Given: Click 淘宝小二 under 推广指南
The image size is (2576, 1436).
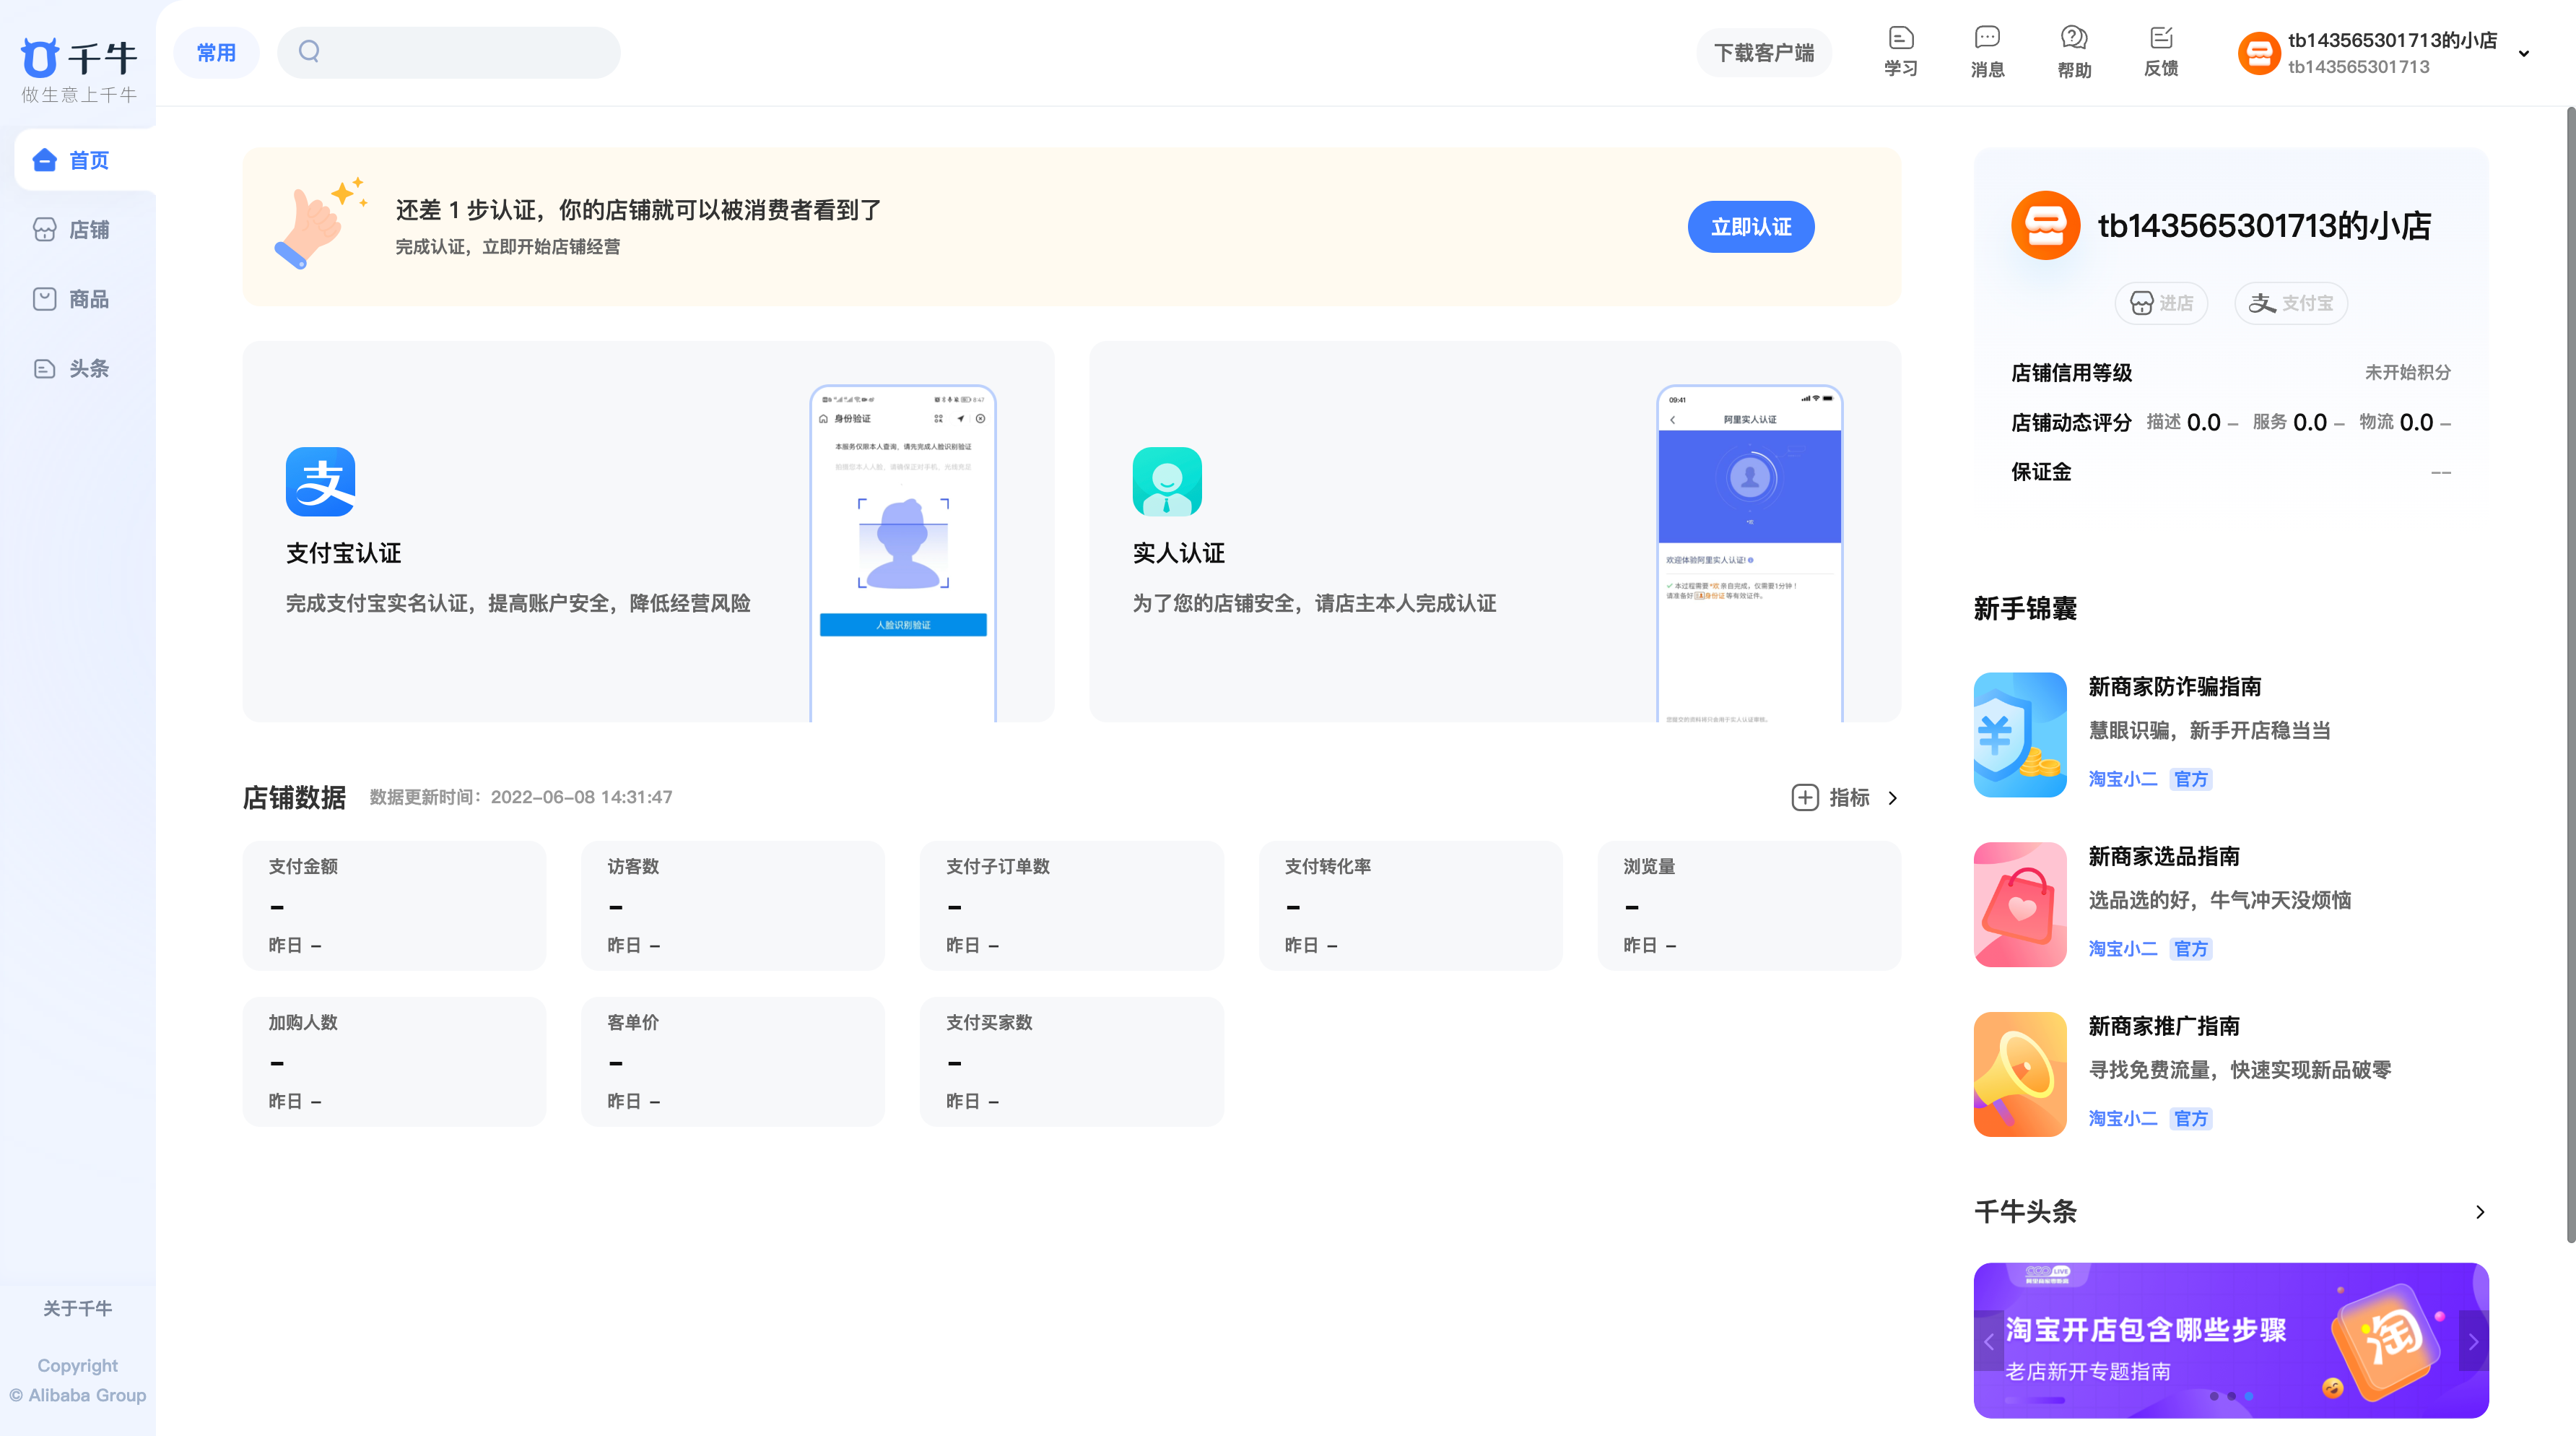Looking at the screenshot, I should coord(2123,1117).
